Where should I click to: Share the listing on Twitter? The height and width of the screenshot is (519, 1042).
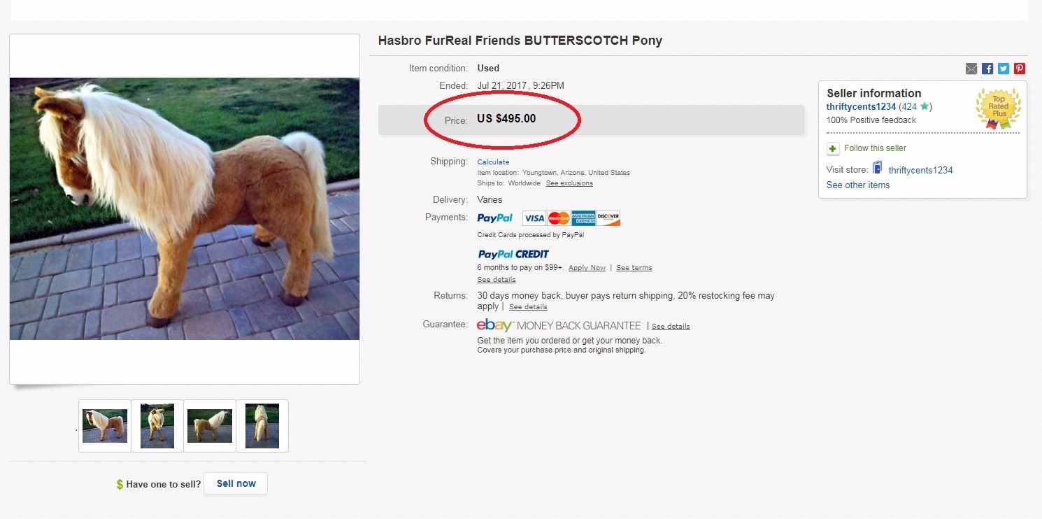[1004, 69]
